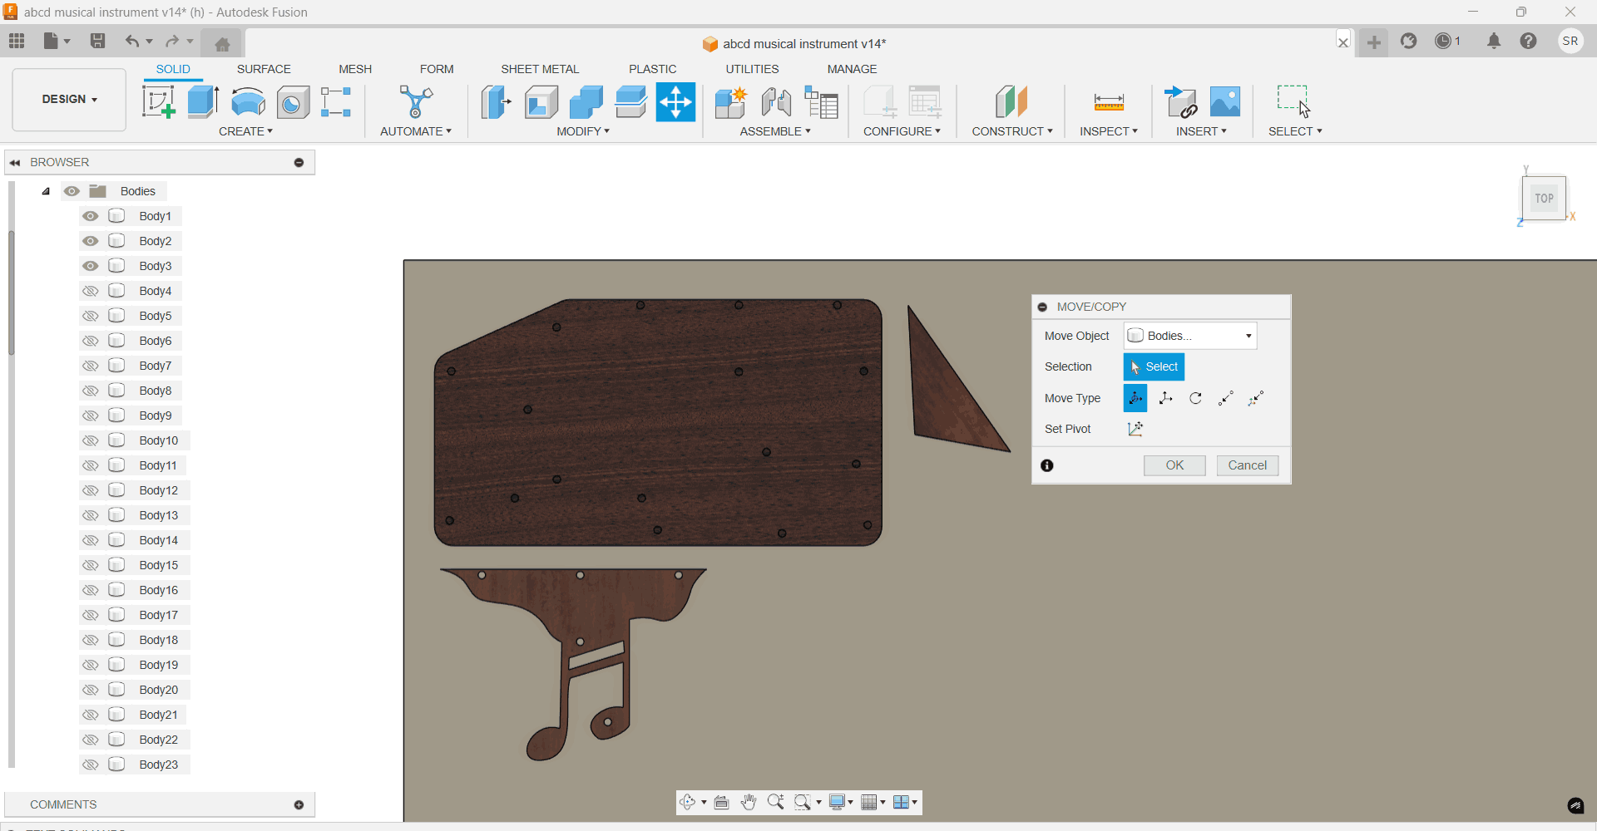Click the Joint tool icon
This screenshot has width=1597, height=831.
coord(776,102)
